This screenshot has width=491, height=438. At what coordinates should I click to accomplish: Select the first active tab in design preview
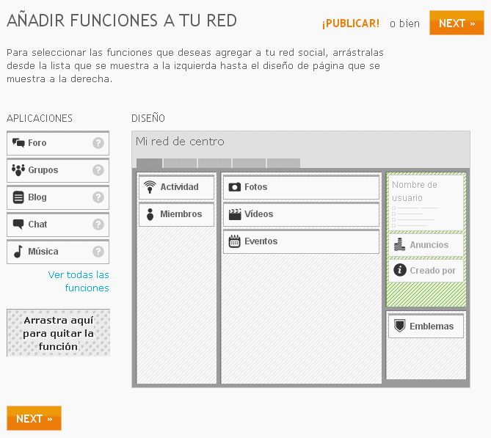(x=149, y=163)
